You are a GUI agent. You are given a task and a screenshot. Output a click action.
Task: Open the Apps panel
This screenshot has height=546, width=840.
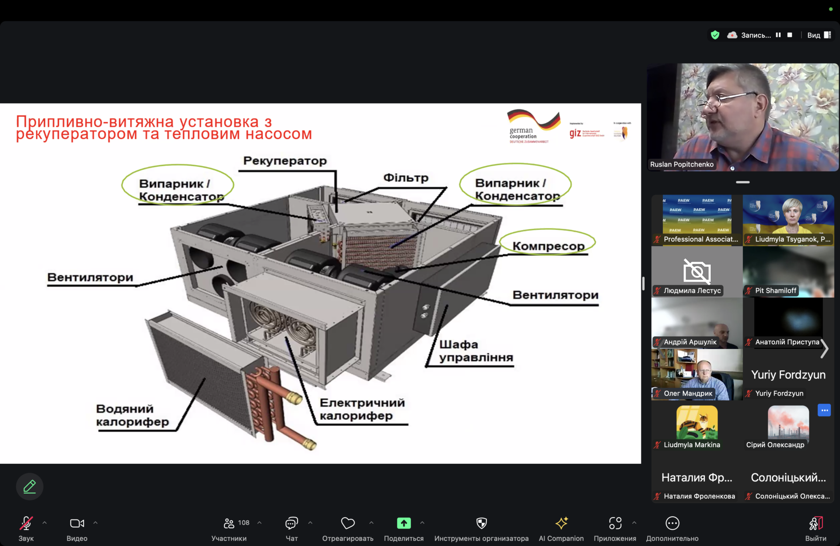(615, 523)
